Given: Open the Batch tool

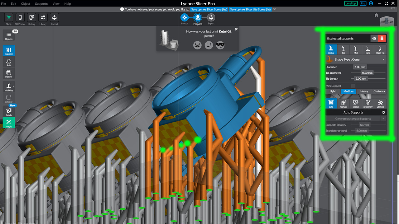Looking at the screenshot, I should coord(9,112).
